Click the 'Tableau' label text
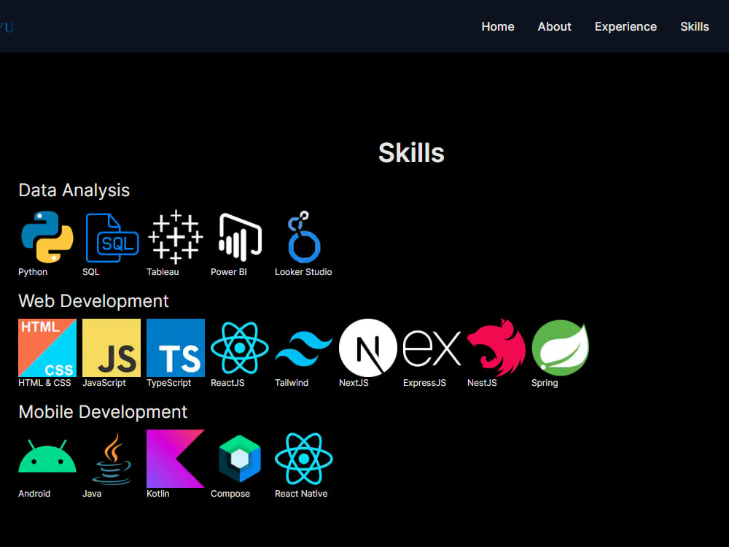The width and height of the screenshot is (729, 547). pyautogui.click(x=163, y=272)
